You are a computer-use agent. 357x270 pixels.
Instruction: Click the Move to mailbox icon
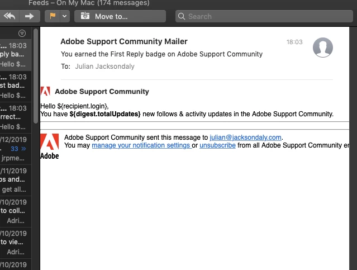(x=85, y=16)
